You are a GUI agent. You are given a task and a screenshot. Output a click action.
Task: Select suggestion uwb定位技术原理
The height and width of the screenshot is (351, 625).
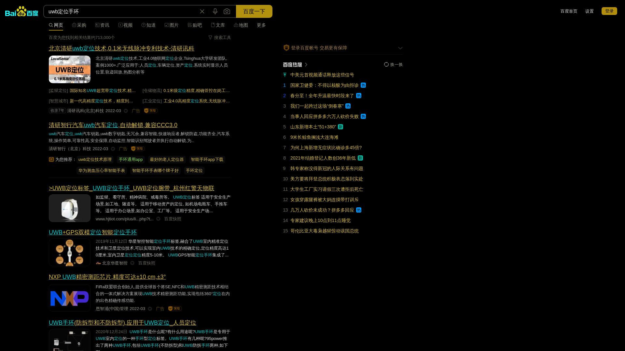coord(95,160)
